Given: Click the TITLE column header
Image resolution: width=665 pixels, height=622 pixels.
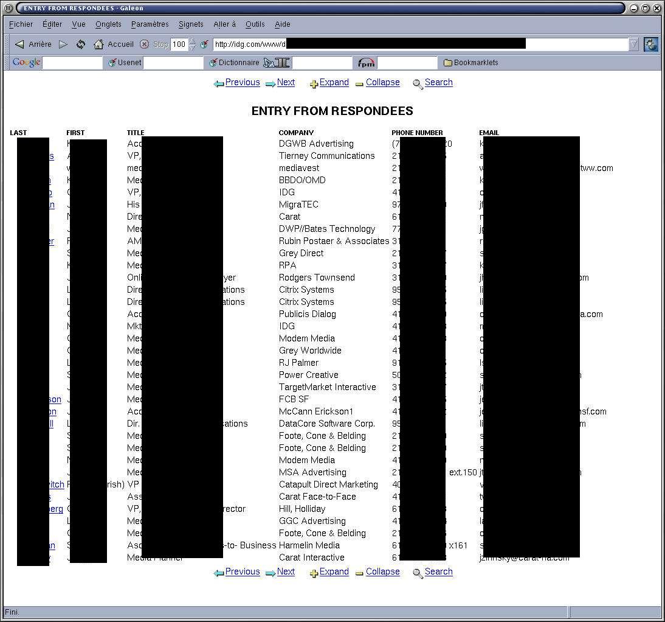Looking at the screenshot, I should coord(136,133).
